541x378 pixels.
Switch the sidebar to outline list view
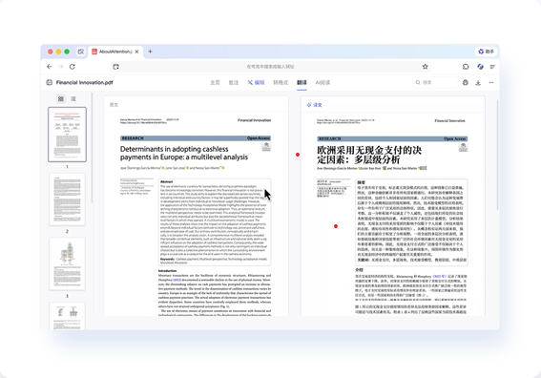pyautogui.click(x=73, y=98)
